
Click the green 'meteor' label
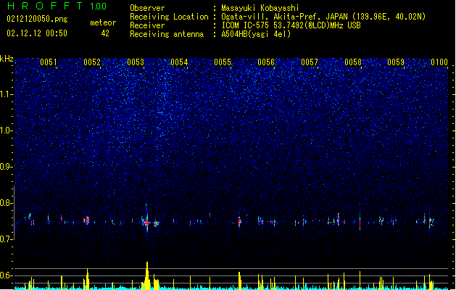tap(103, 22)
